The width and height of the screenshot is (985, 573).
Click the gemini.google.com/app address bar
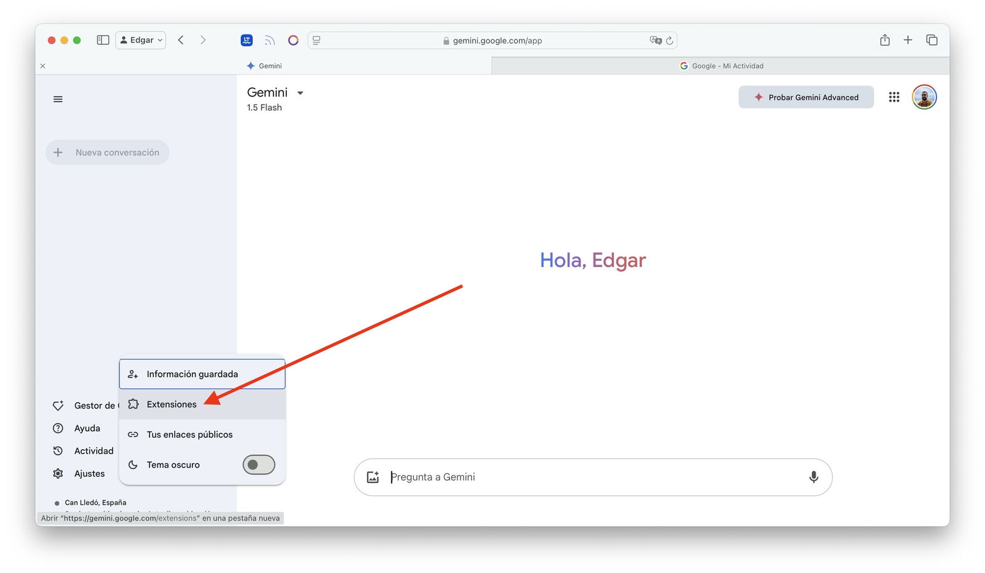tap(492, 40)
